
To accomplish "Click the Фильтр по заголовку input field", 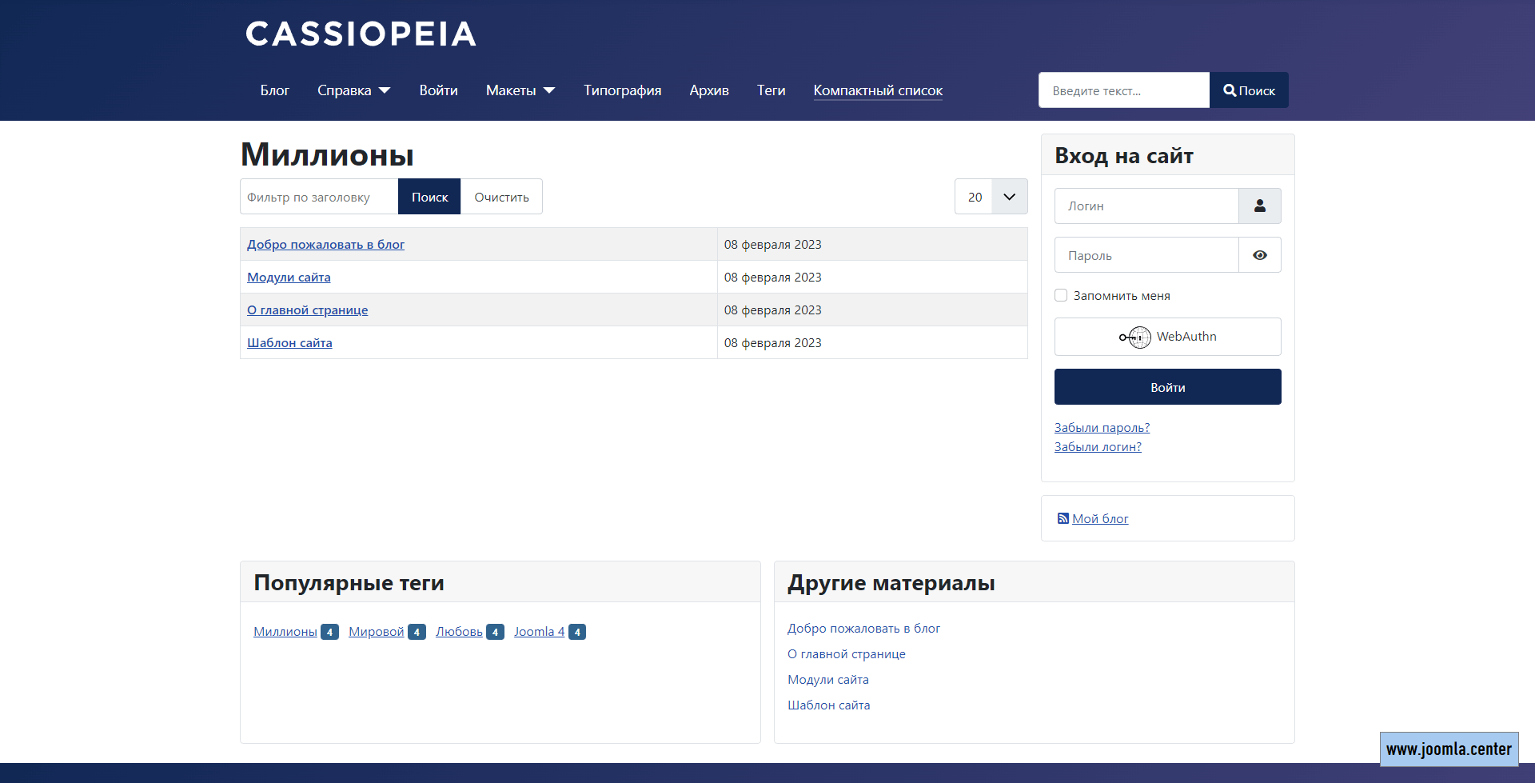I will coord(317,196).
